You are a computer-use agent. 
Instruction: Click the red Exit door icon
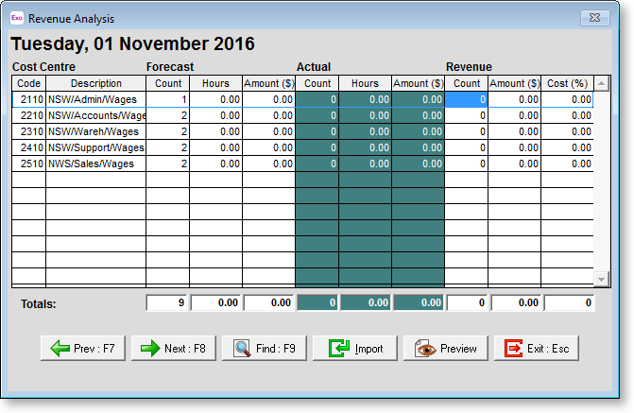tap(514, 349)
